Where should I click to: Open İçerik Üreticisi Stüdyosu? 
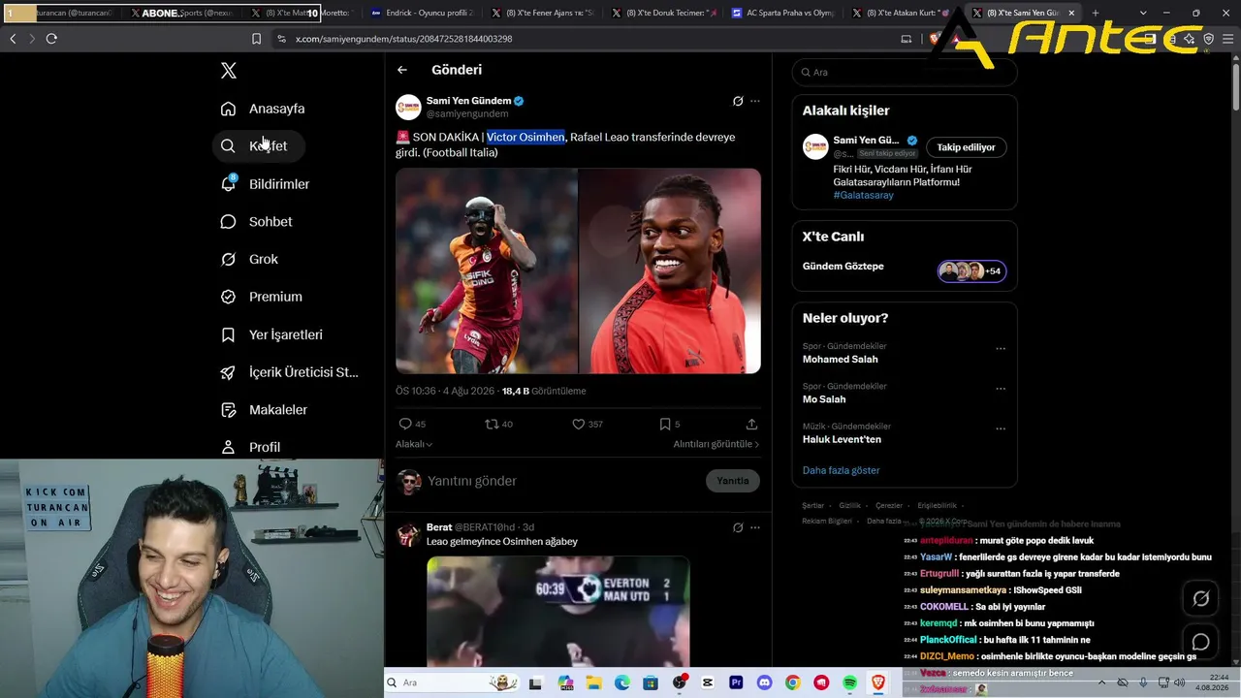(x=290, y=372)
